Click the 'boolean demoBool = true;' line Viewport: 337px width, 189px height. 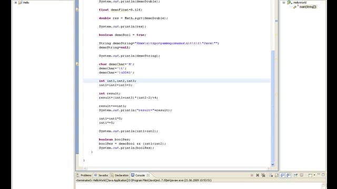pos(123,35)
